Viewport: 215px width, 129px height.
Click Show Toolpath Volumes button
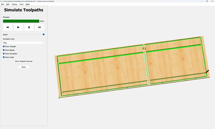[x=24, y=61]
